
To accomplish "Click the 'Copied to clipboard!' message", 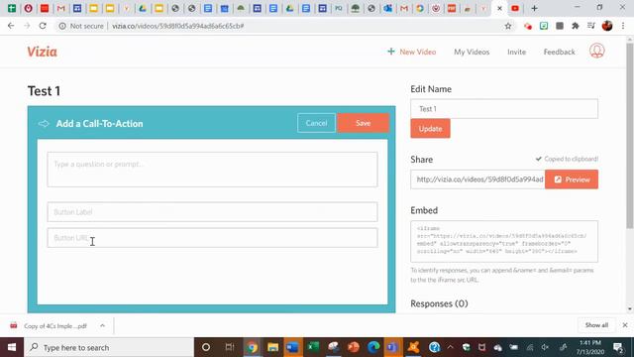I will coord(567,159).
